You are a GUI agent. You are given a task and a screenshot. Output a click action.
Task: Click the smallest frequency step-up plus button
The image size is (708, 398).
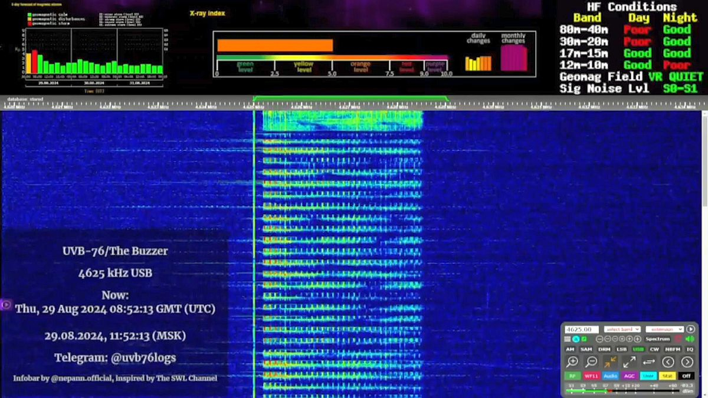point(622,339)
